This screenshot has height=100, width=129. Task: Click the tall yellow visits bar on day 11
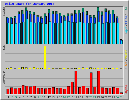45,57
